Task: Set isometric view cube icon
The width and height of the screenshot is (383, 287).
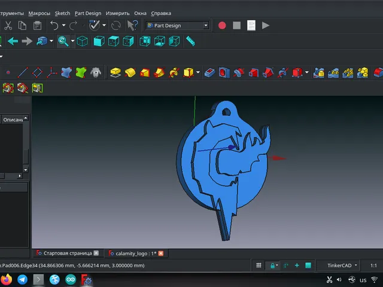Action: (x=83, y=41)
